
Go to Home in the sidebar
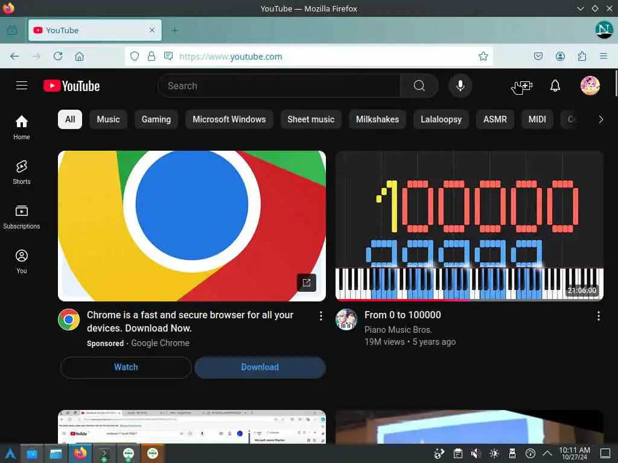click(21, 127)
